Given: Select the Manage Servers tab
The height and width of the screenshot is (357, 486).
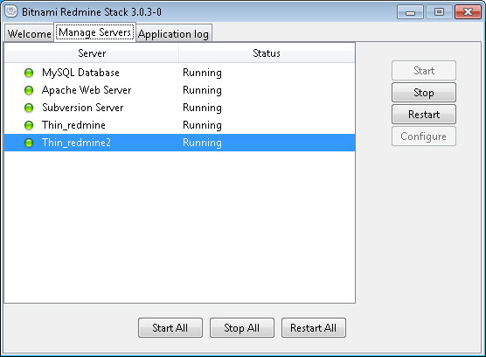Looking at the screenshot, I should 95,32.
